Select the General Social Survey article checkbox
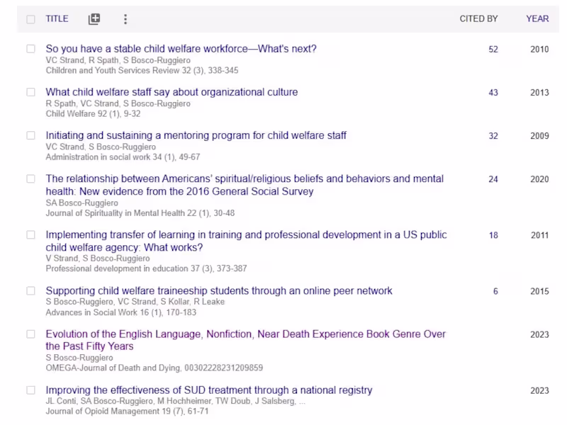 tap(30, 179)
